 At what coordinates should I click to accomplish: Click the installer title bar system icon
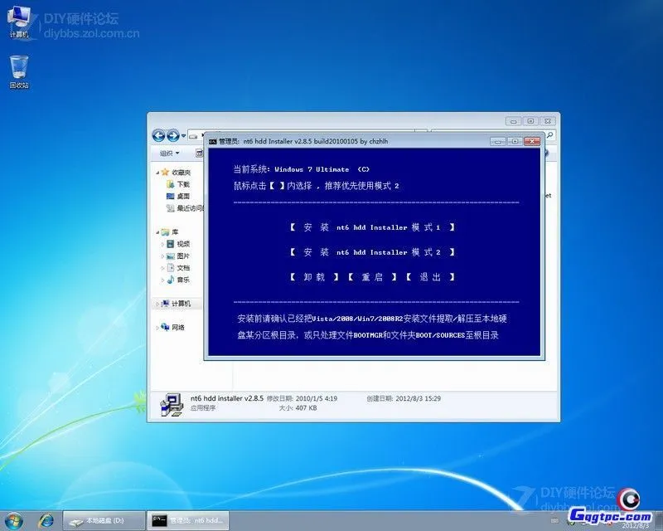coord(215,141)
